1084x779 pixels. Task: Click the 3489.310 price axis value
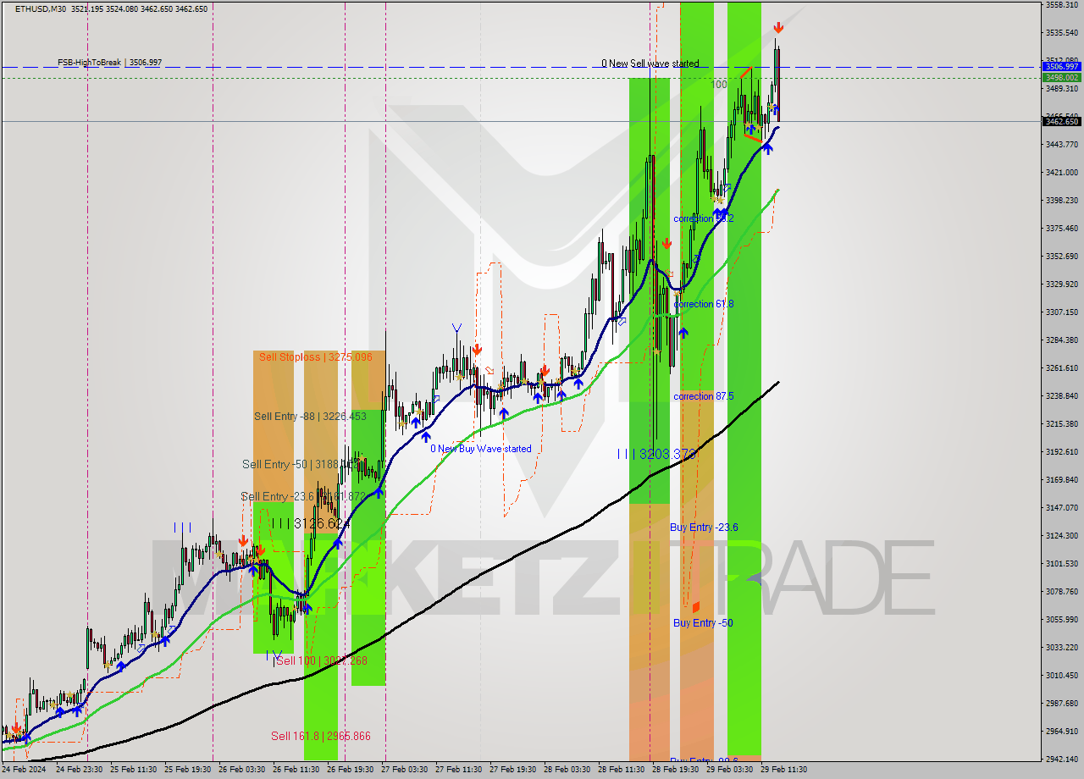coord(1061,89)
